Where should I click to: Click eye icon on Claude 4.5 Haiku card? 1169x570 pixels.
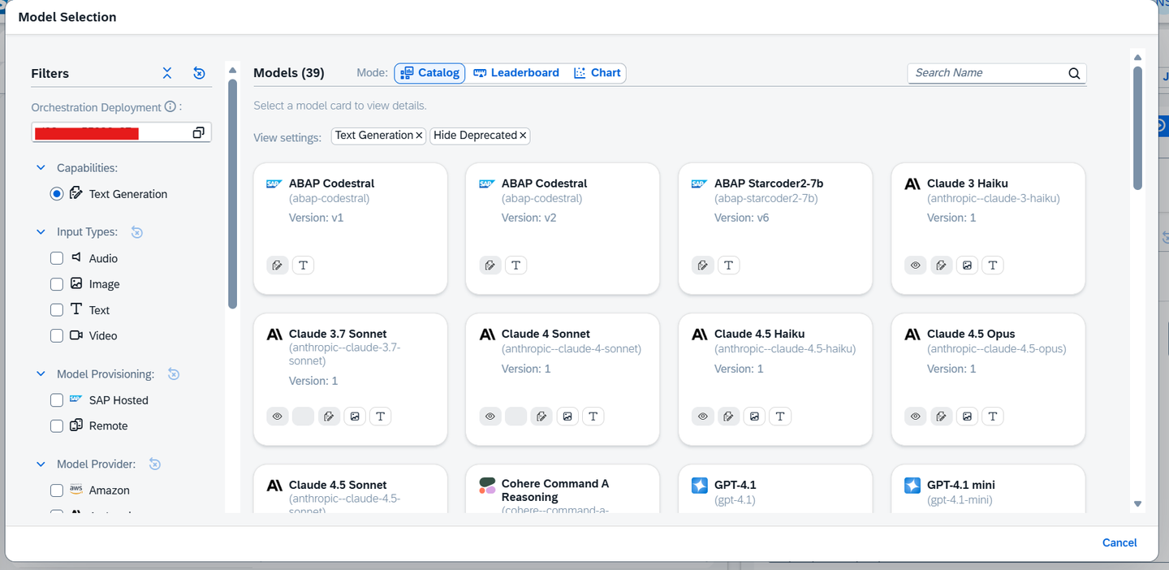click(703, 416)
